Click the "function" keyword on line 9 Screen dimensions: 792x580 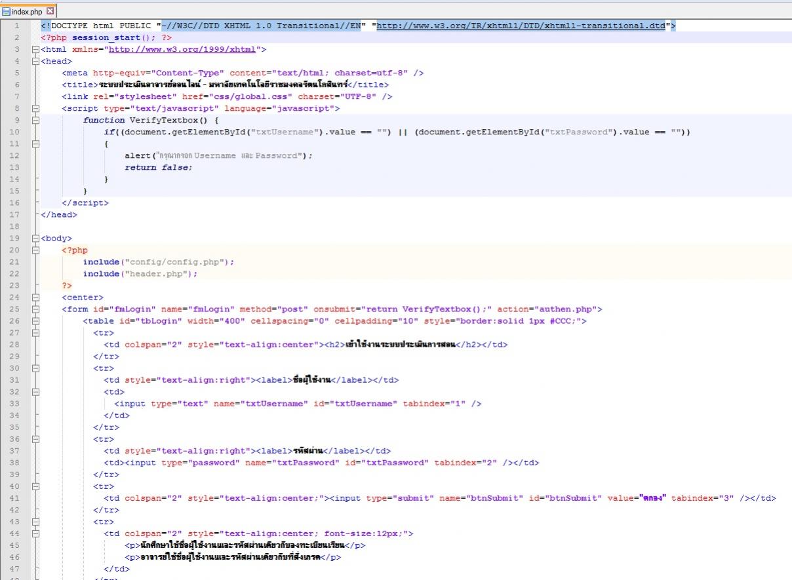(x=104, y=120)
